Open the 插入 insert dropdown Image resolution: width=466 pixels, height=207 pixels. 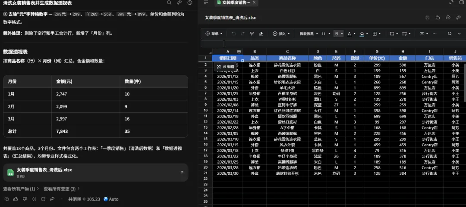tap(281, 34)
